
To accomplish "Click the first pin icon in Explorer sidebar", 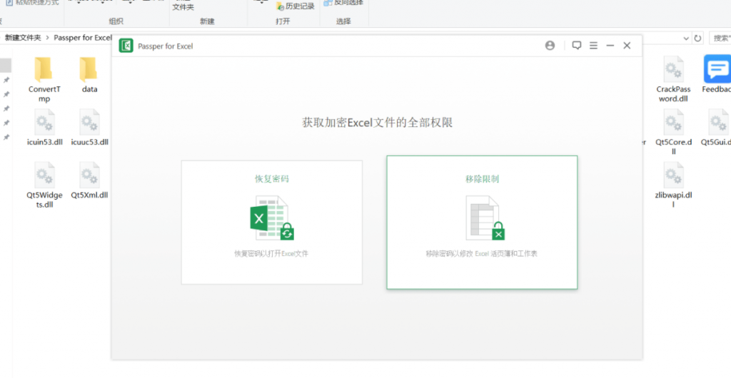I will (x=6, y=80).
